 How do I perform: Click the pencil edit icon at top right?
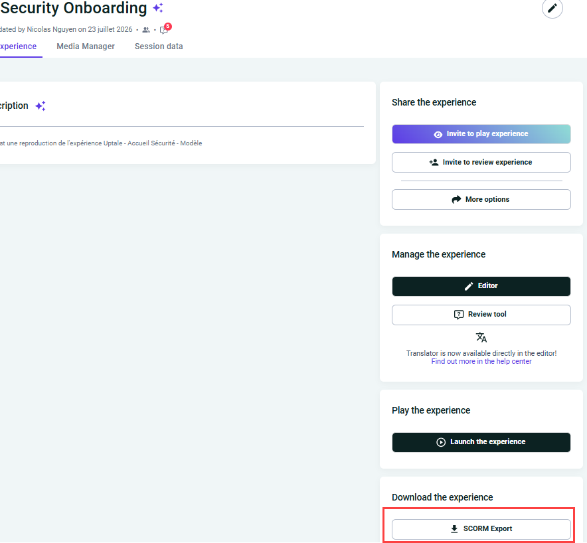point(552,8)
